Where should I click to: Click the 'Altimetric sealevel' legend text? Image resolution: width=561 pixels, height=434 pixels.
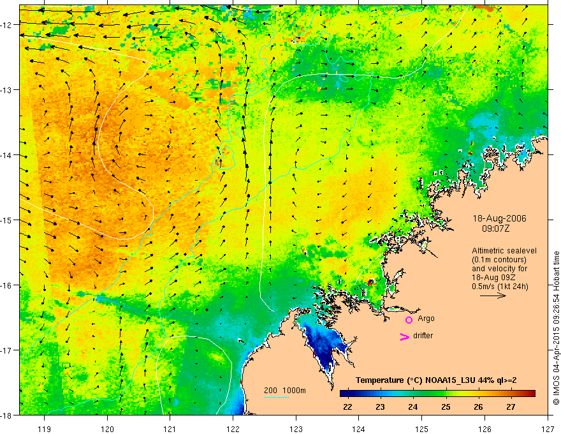504,251
